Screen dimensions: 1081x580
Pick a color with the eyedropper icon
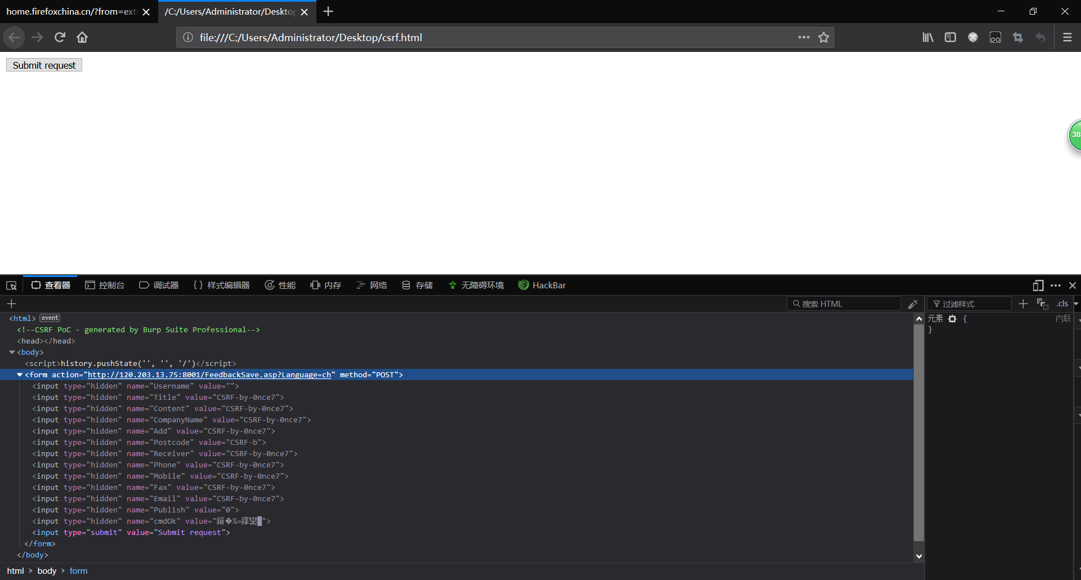point(913,304)
